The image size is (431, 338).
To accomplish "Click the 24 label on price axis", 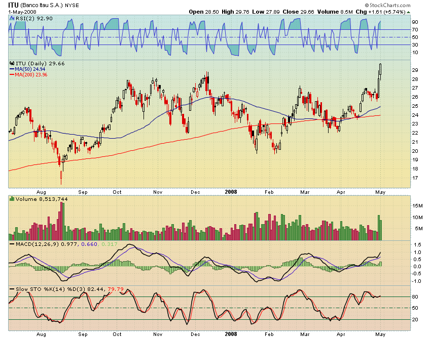I will pos(415,115).
